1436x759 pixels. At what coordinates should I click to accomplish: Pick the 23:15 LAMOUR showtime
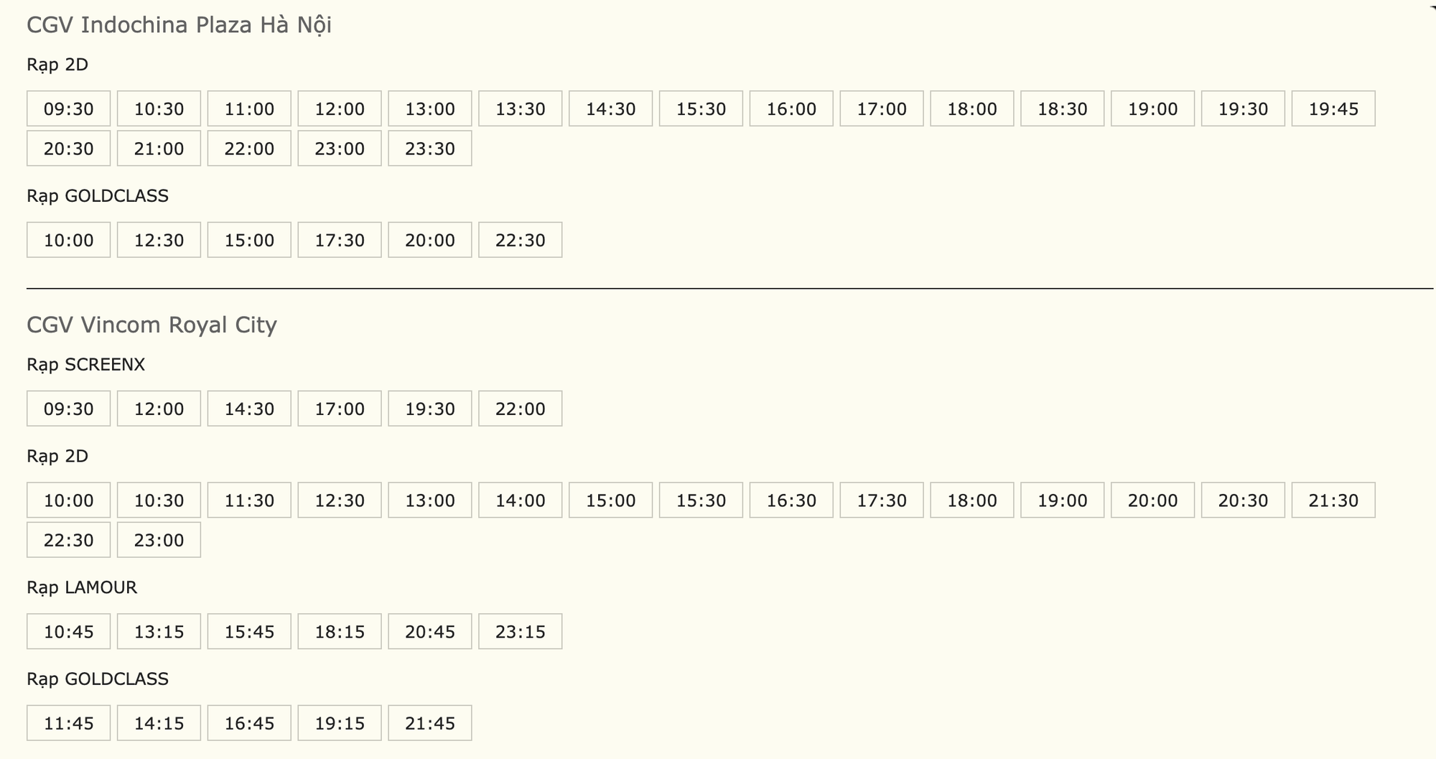pos(520,631)
